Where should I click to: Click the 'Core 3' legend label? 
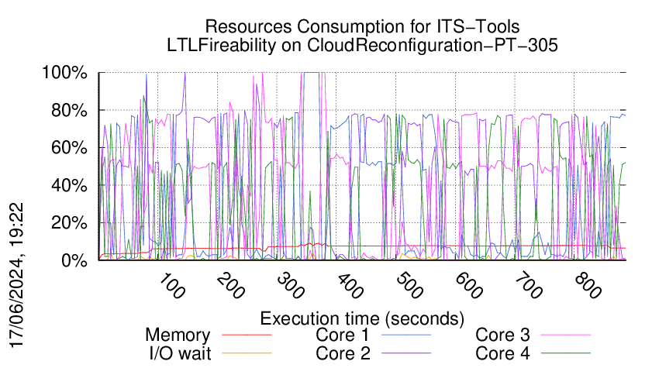(502, 335)
